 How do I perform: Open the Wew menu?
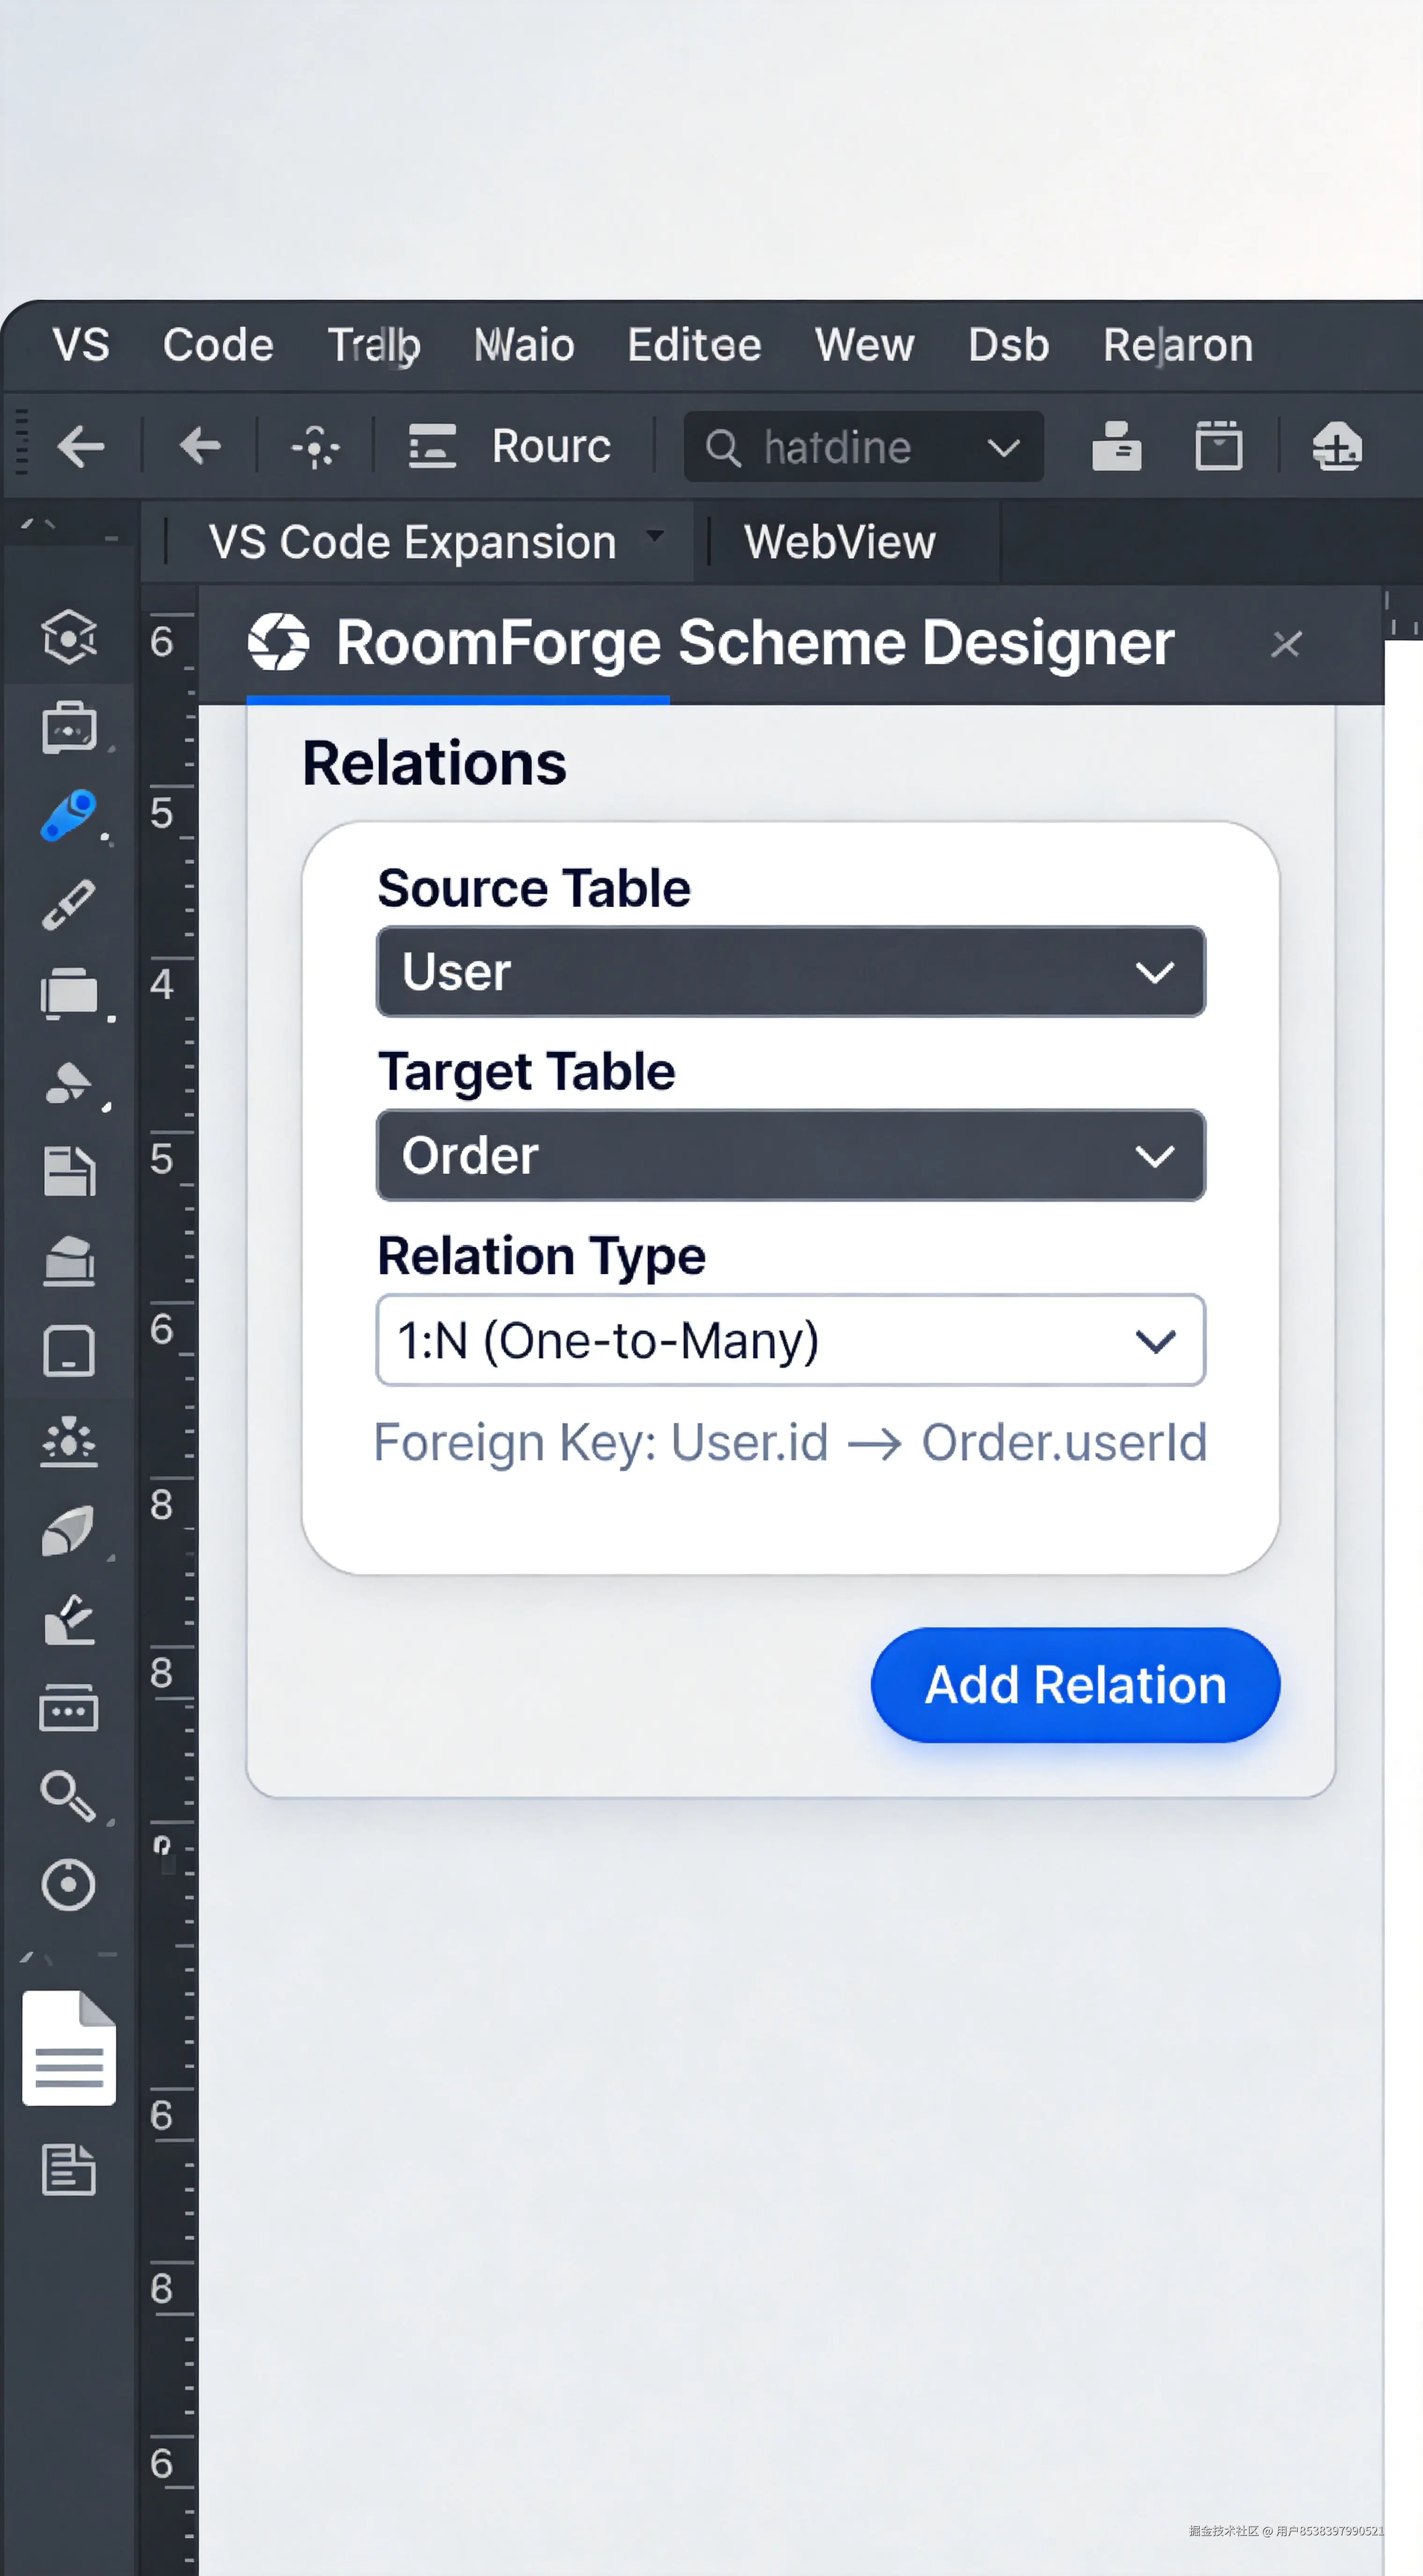click(864, 345)
